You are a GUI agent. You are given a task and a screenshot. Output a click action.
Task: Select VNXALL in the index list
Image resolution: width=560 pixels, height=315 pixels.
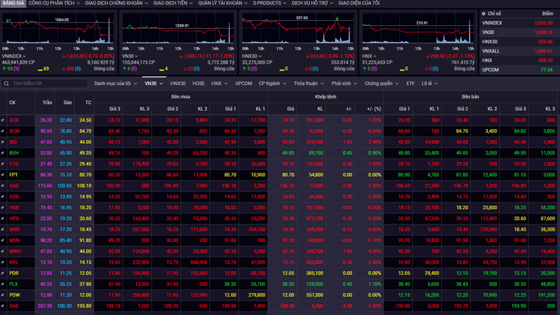pyautogui.click(x=492, y=51)
